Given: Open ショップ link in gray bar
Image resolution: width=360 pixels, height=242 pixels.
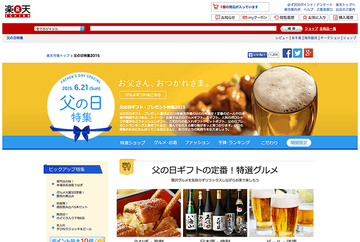Looking at the screenshot, I should (x=349, y=38).
